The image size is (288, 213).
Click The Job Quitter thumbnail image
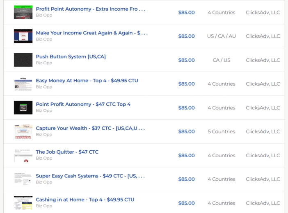coord(23,155)
